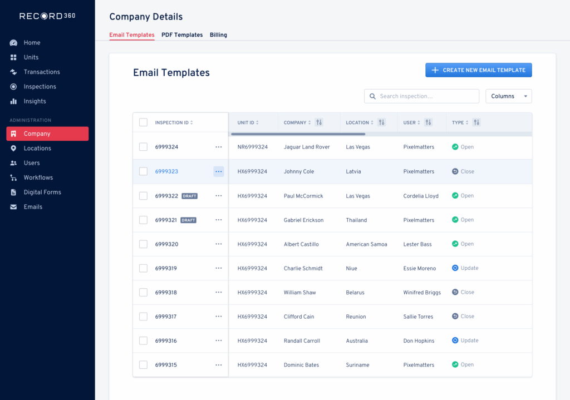This screenshot has width=570, height=400.
Task: Click inspection ID 6999315
Action: click(x=166, y=365)
